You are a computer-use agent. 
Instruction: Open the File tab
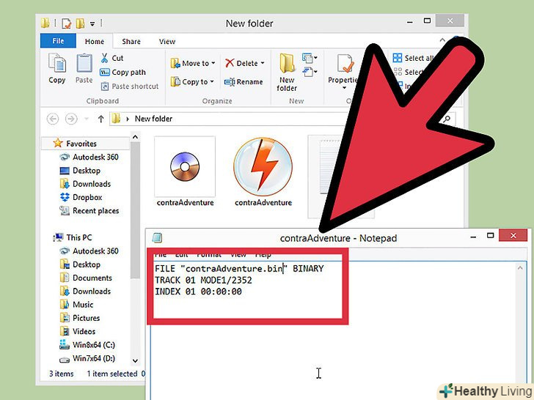coord(58,41)
